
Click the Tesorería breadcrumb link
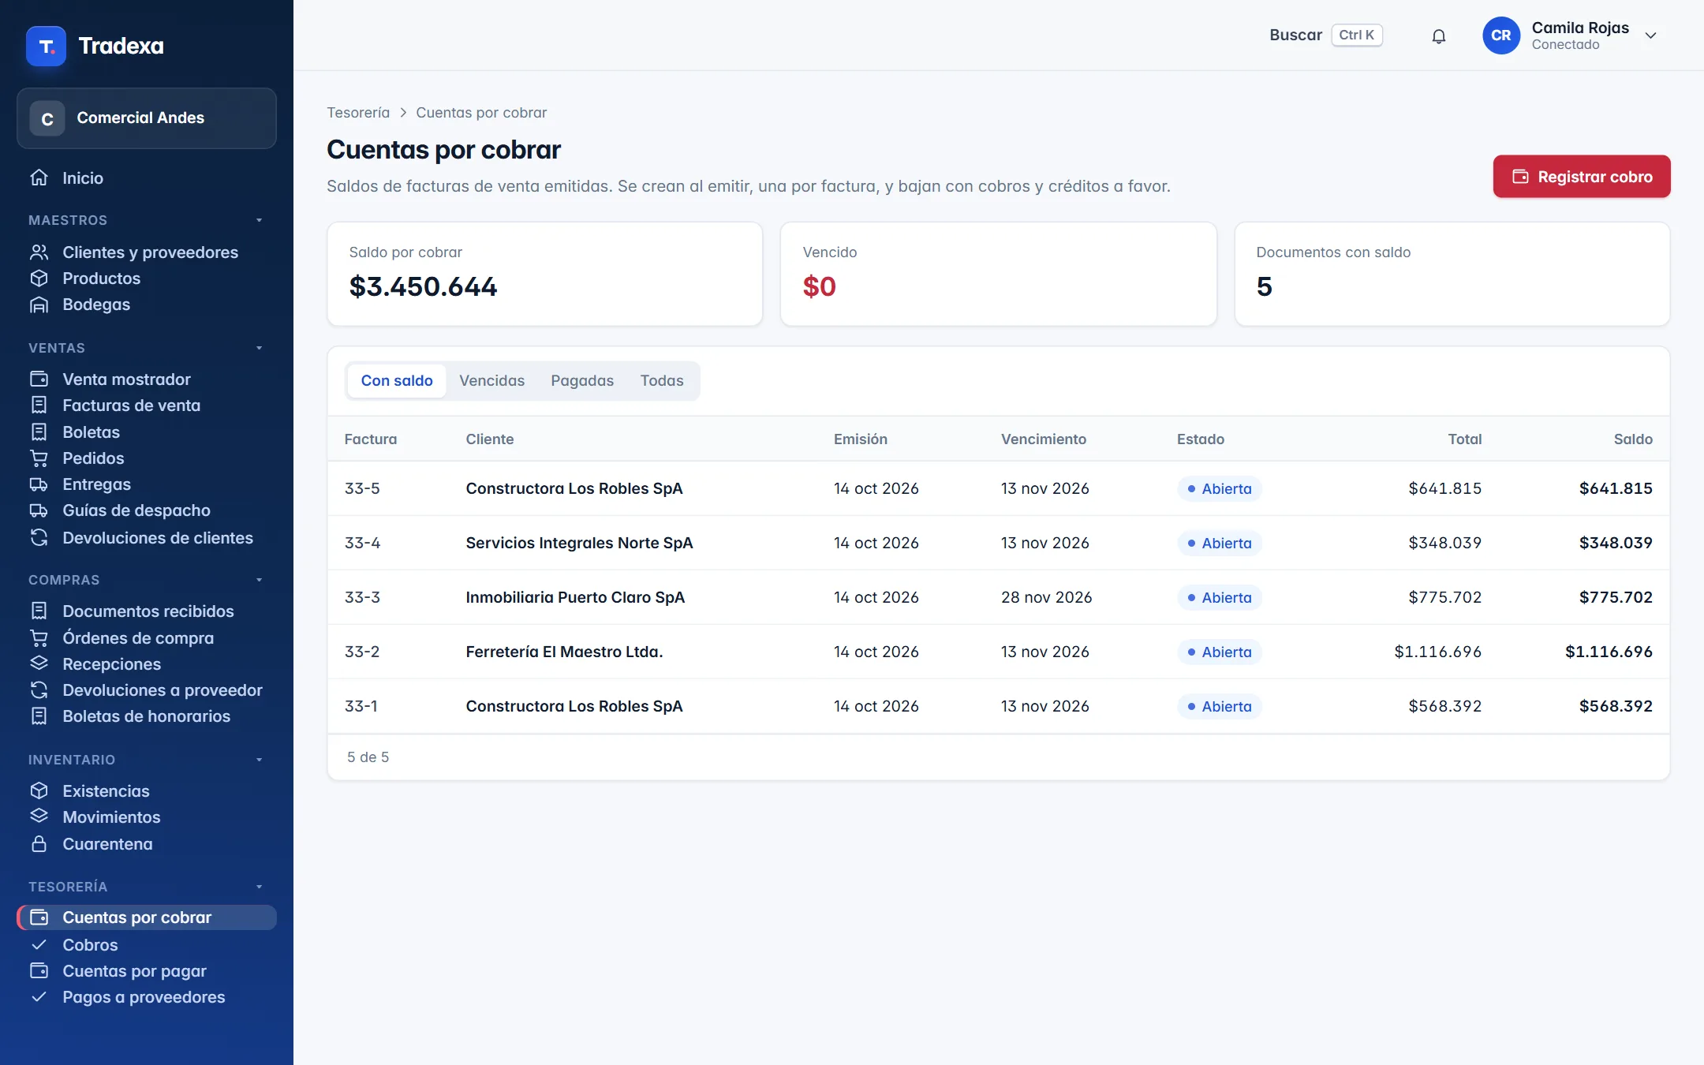pos(358,113)
